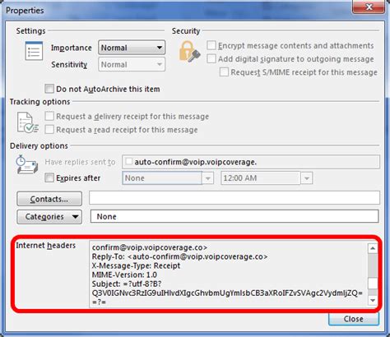The image size is (390, 337).
Task: Click the Internet headers scrollbar thumb
Action: 373,283
